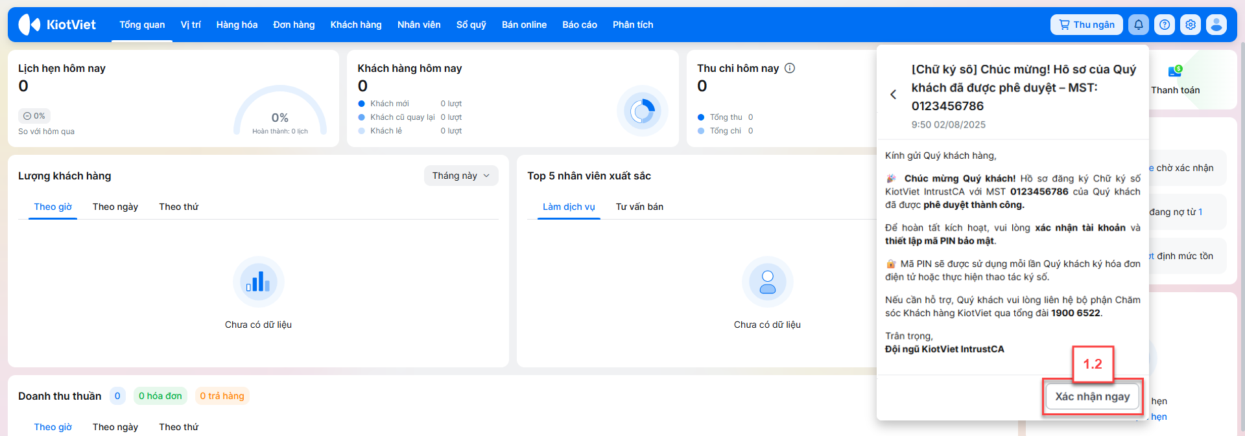Click the 0 trả hàng badge
Screen dimensions: 1245x436
coord(222,396)
